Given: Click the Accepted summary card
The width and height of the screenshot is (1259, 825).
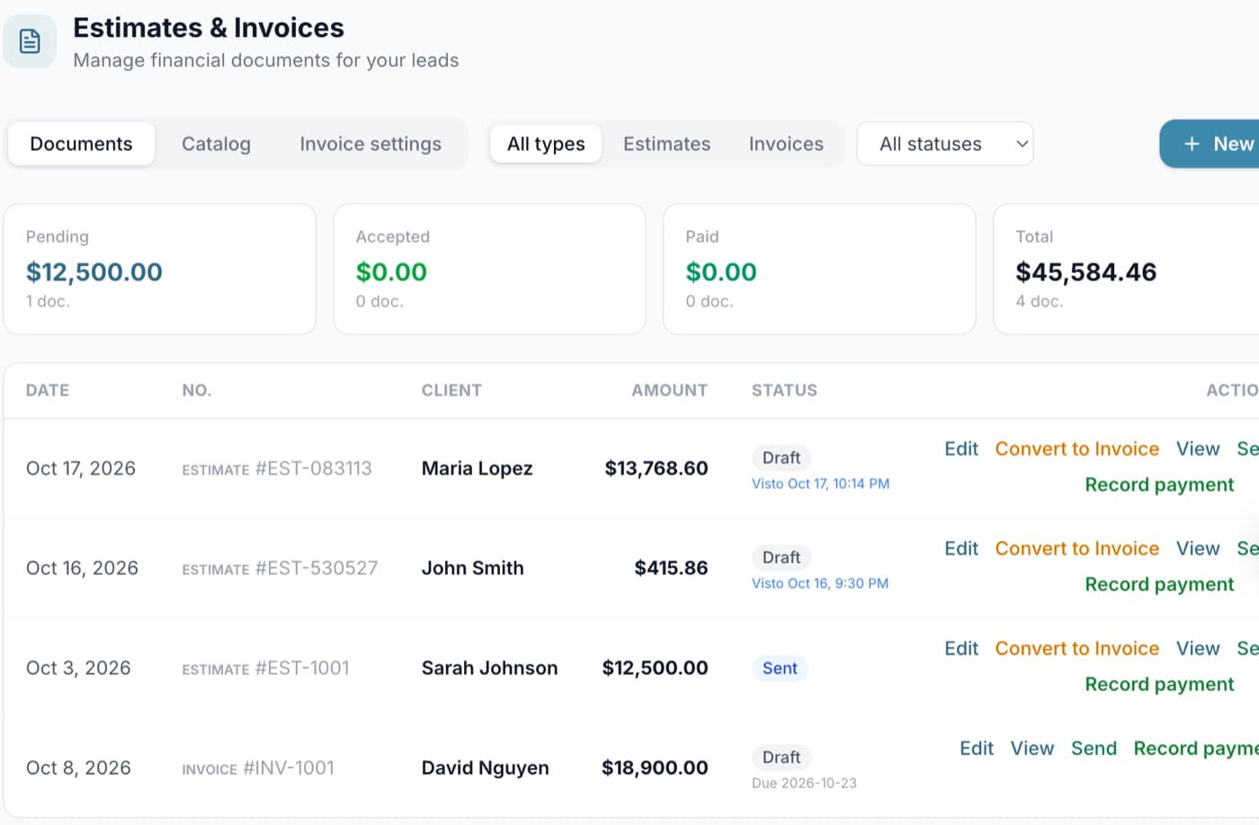Looking at the screenshot, I should (489, 270).
